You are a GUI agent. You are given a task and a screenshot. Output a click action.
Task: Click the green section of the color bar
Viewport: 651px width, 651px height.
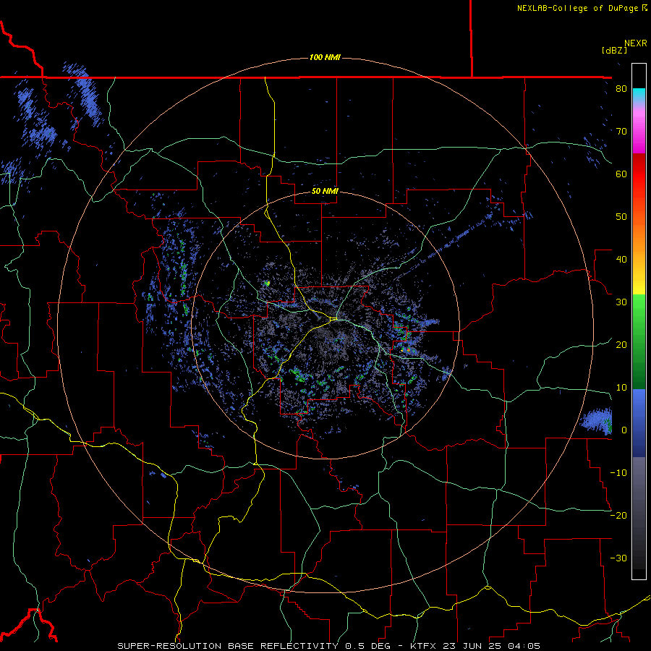click(x=639, y=341)
